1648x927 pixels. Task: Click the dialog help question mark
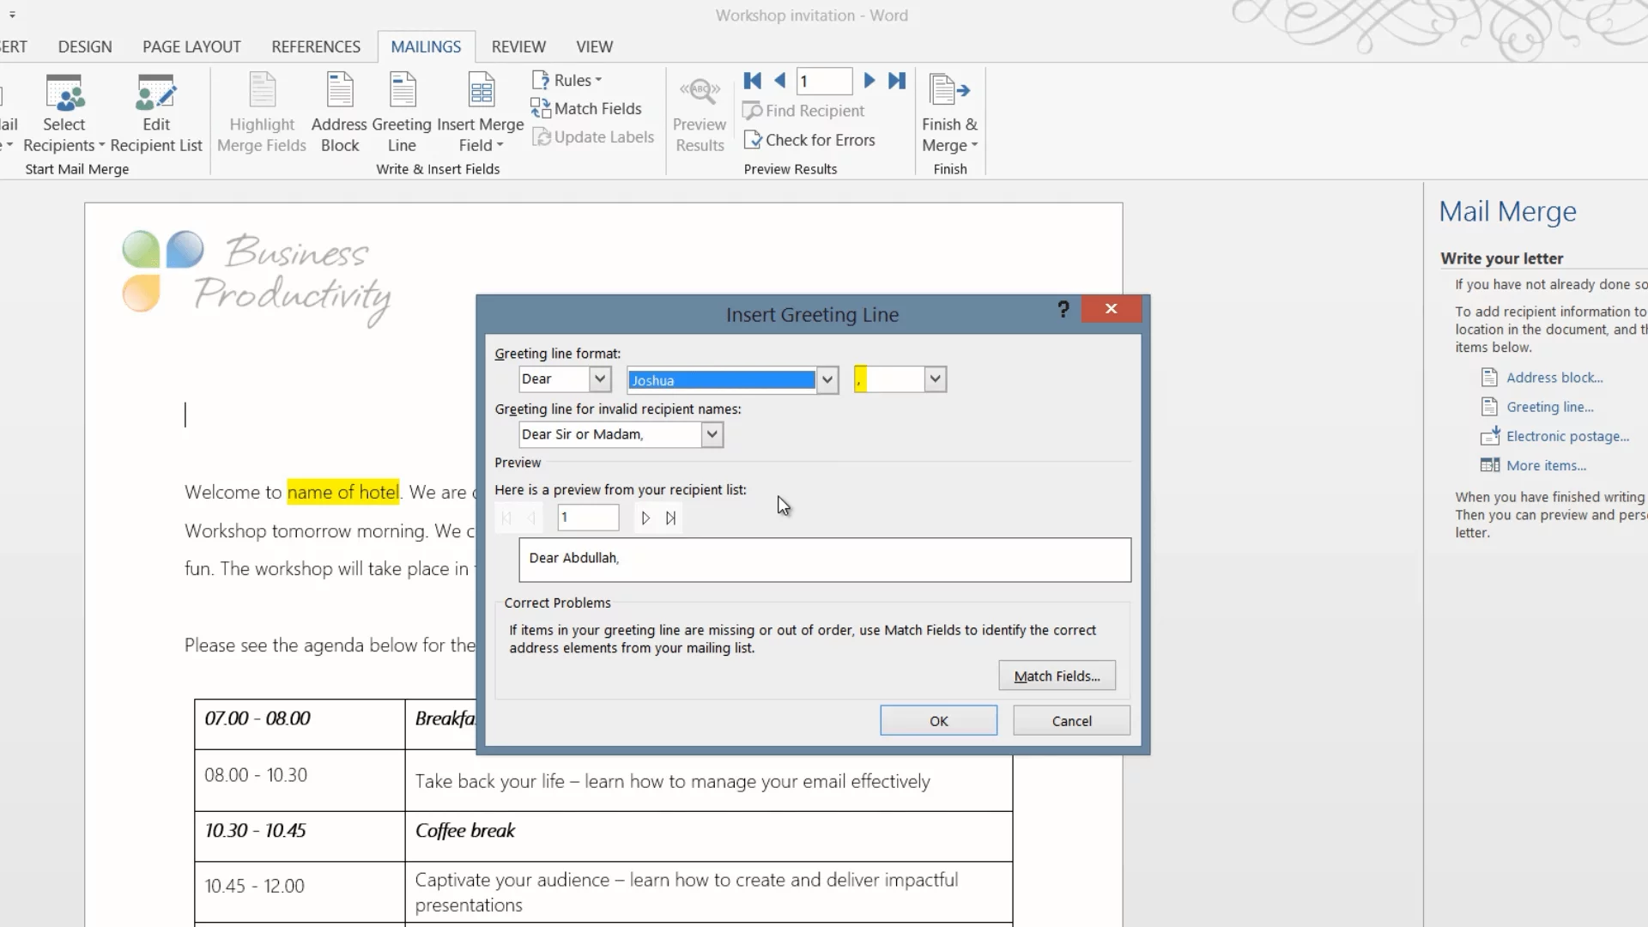coord(1063,309)
